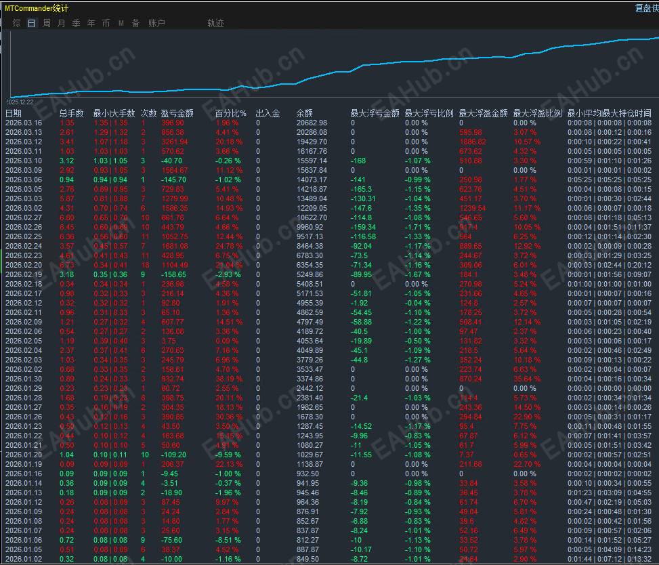Click the 2026.01.20 row date
Viewport: 659px width, 565px height.
click(x=24, y=455)
